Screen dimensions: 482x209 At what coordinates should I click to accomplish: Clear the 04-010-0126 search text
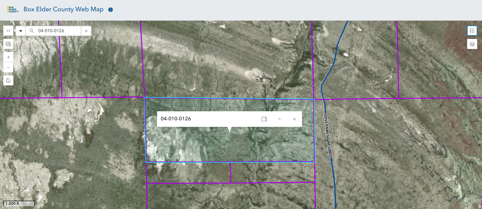pos(86,31)
